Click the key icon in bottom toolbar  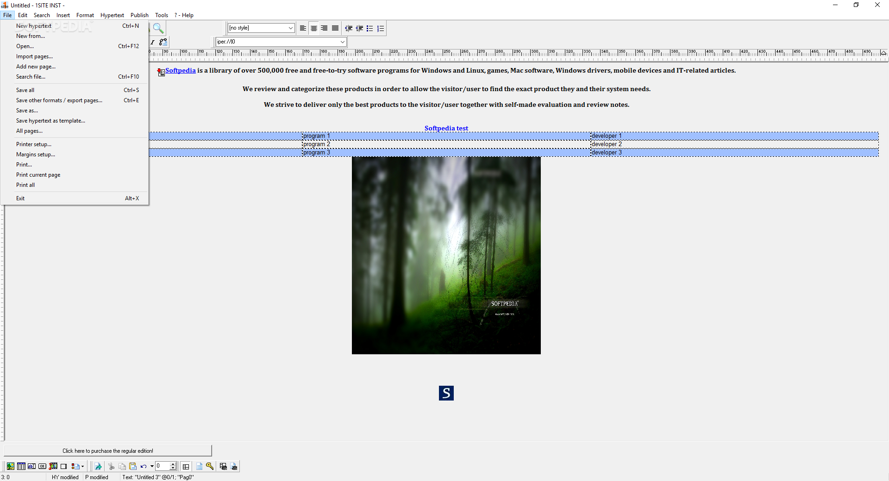[210, 466]
